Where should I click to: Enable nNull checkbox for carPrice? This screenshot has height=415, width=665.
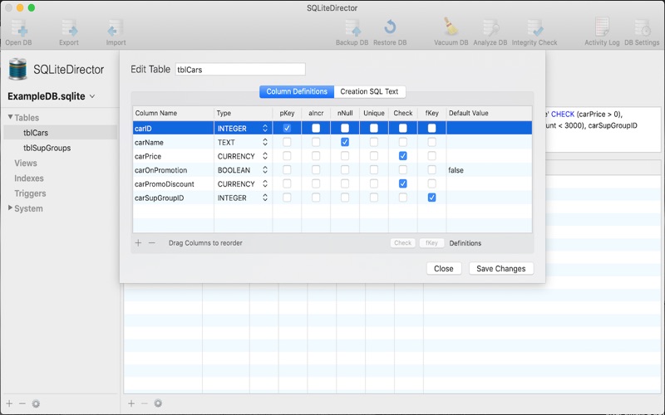tap(345, 156)
